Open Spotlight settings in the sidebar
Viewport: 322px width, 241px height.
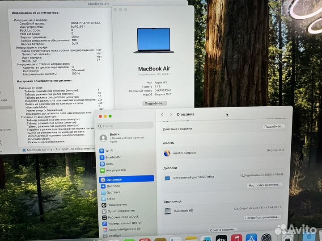pyautogui.click(x=112, y=236)
